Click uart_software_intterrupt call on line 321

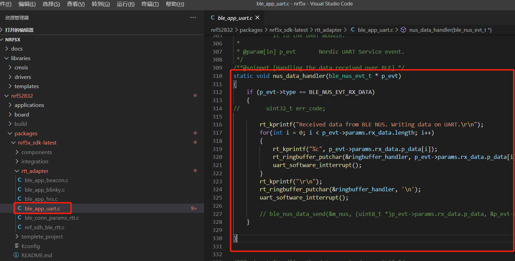point(317,165)
